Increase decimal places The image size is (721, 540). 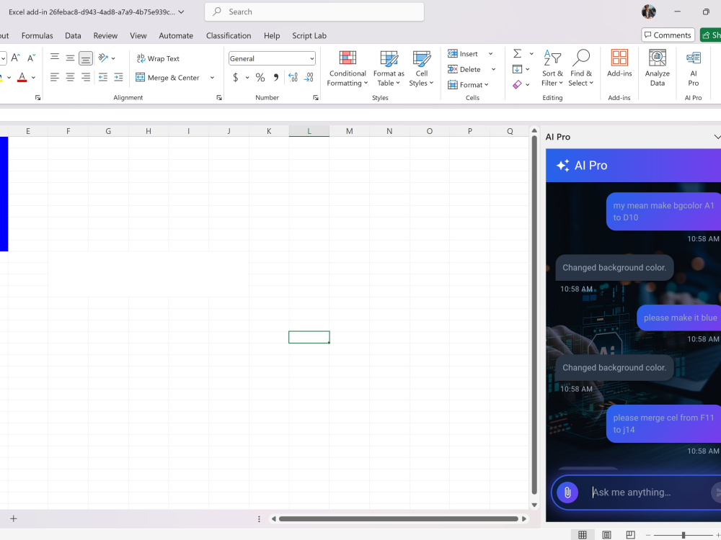[x=293, y=77]
